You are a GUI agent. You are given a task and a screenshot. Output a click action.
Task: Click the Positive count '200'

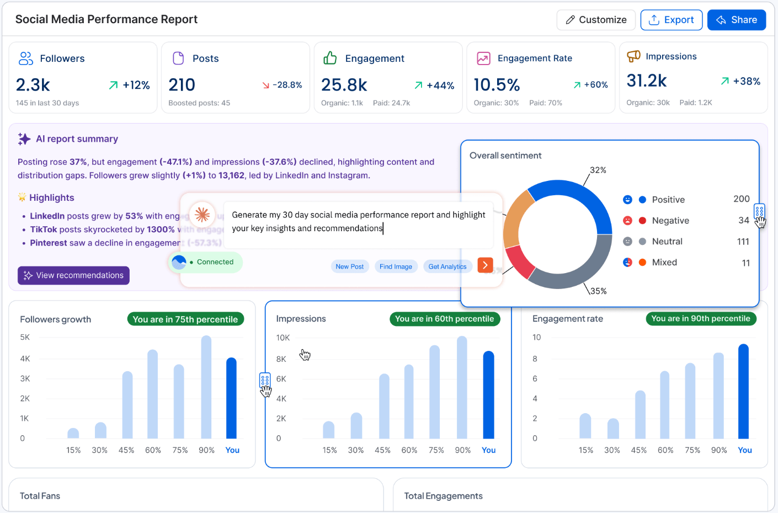(741, 199)
